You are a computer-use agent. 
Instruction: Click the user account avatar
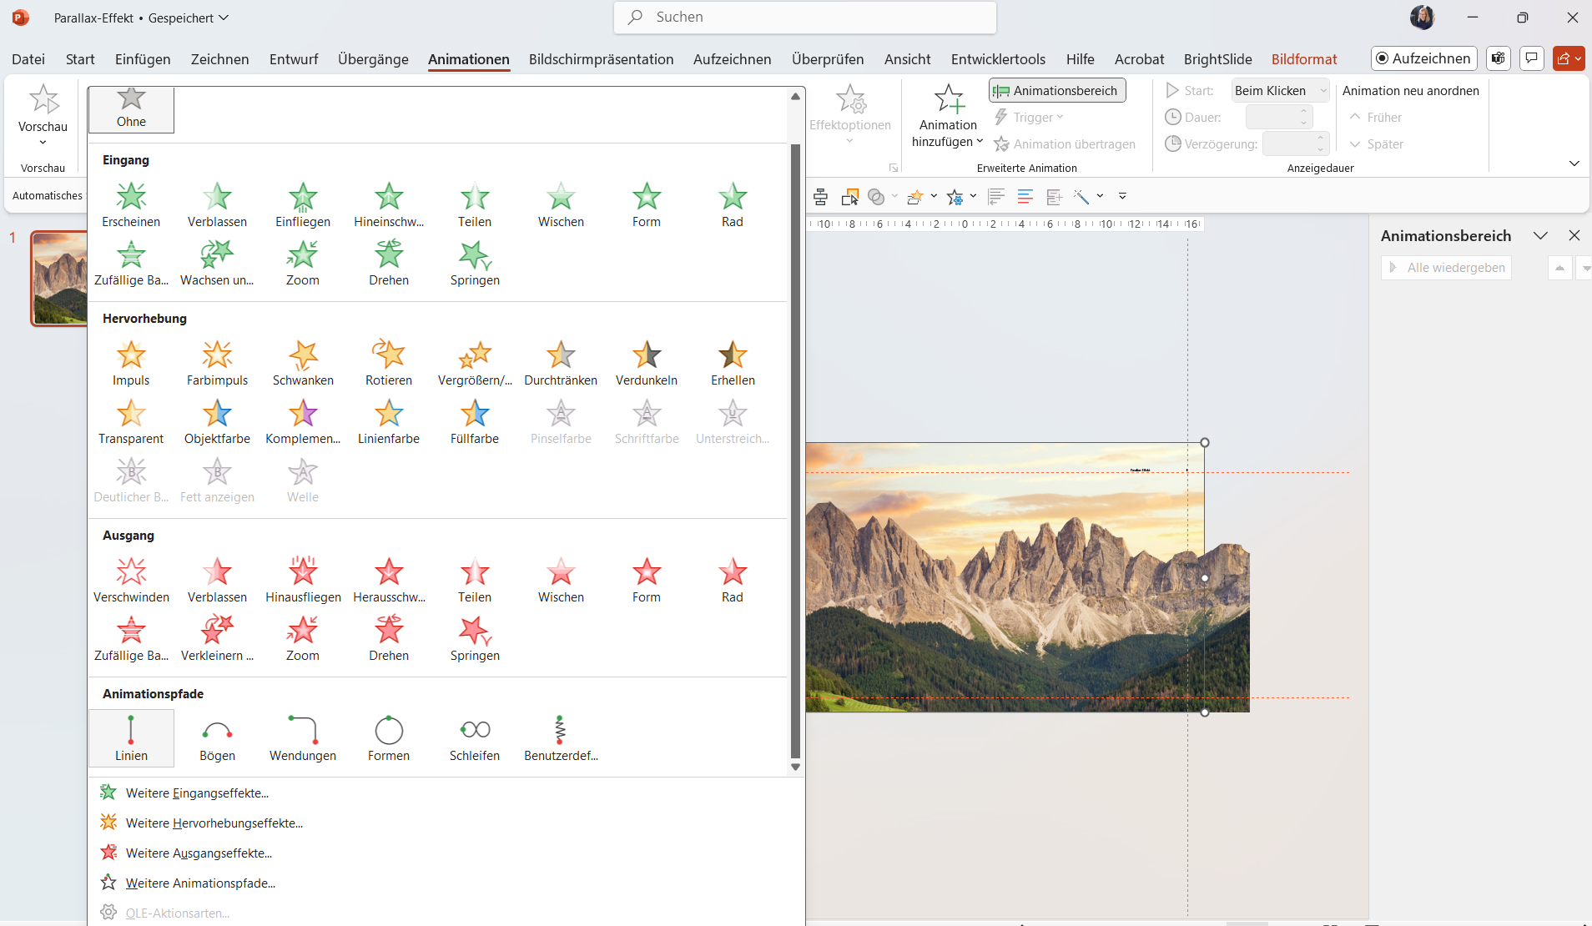pyautogui.click(x=1423, y=18)
